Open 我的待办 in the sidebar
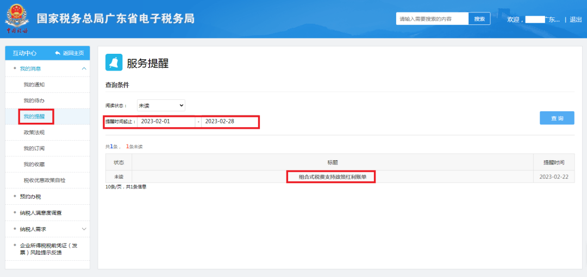The height and width of the screenshot is (277, 587). [x=34, y=100]
